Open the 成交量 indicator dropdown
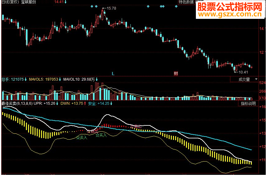Screen dimensions: 266x177 (x=244, y=79)
